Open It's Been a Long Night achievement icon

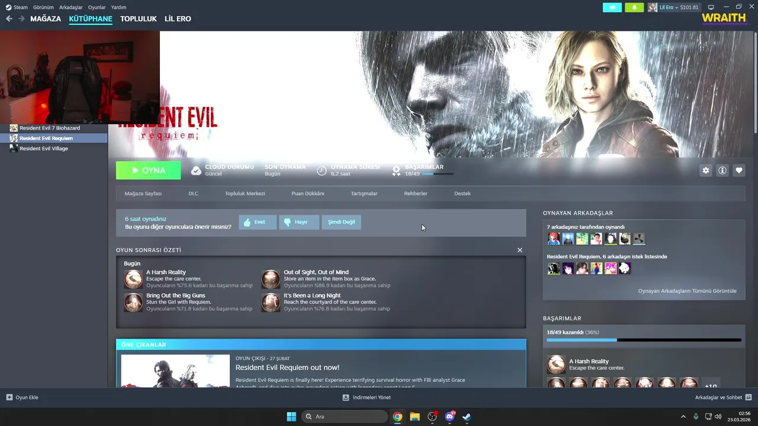(271, 302)
